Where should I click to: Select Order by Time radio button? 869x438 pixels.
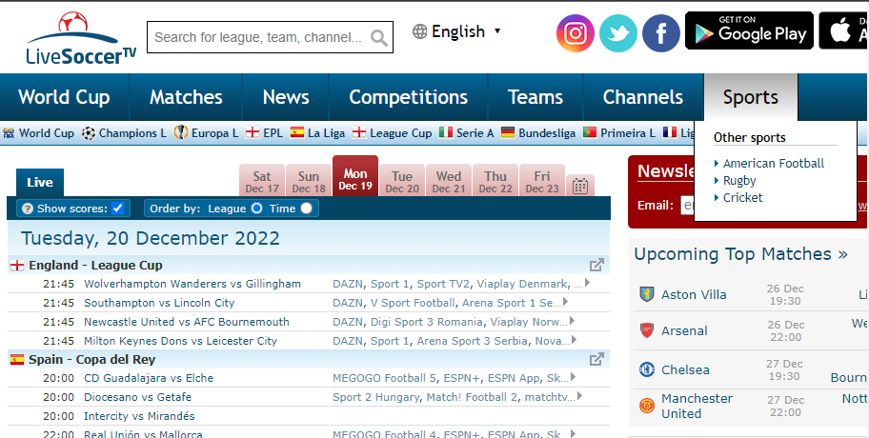306,209
